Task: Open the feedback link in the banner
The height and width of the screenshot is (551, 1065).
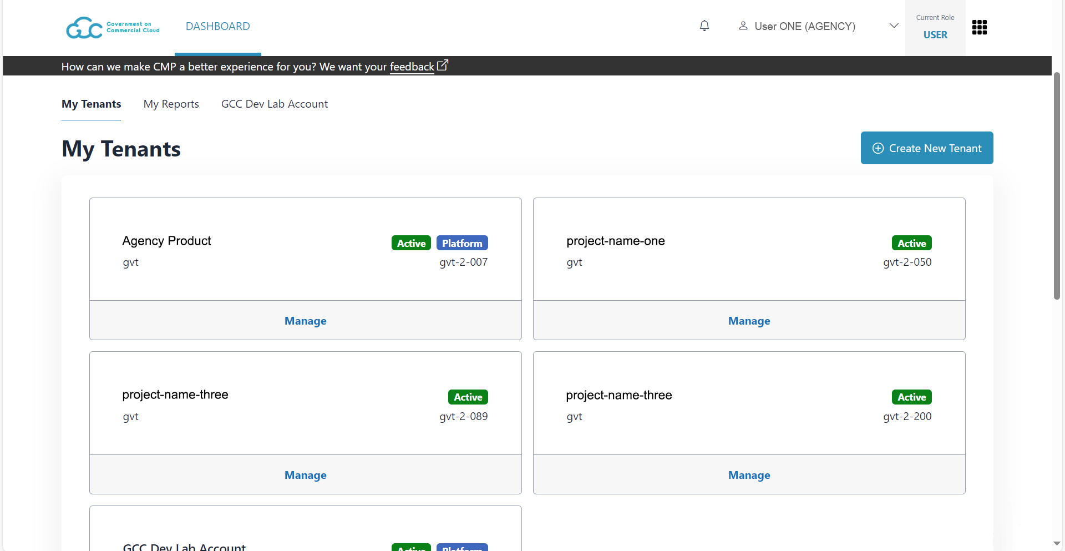Action: pos(412,67)
